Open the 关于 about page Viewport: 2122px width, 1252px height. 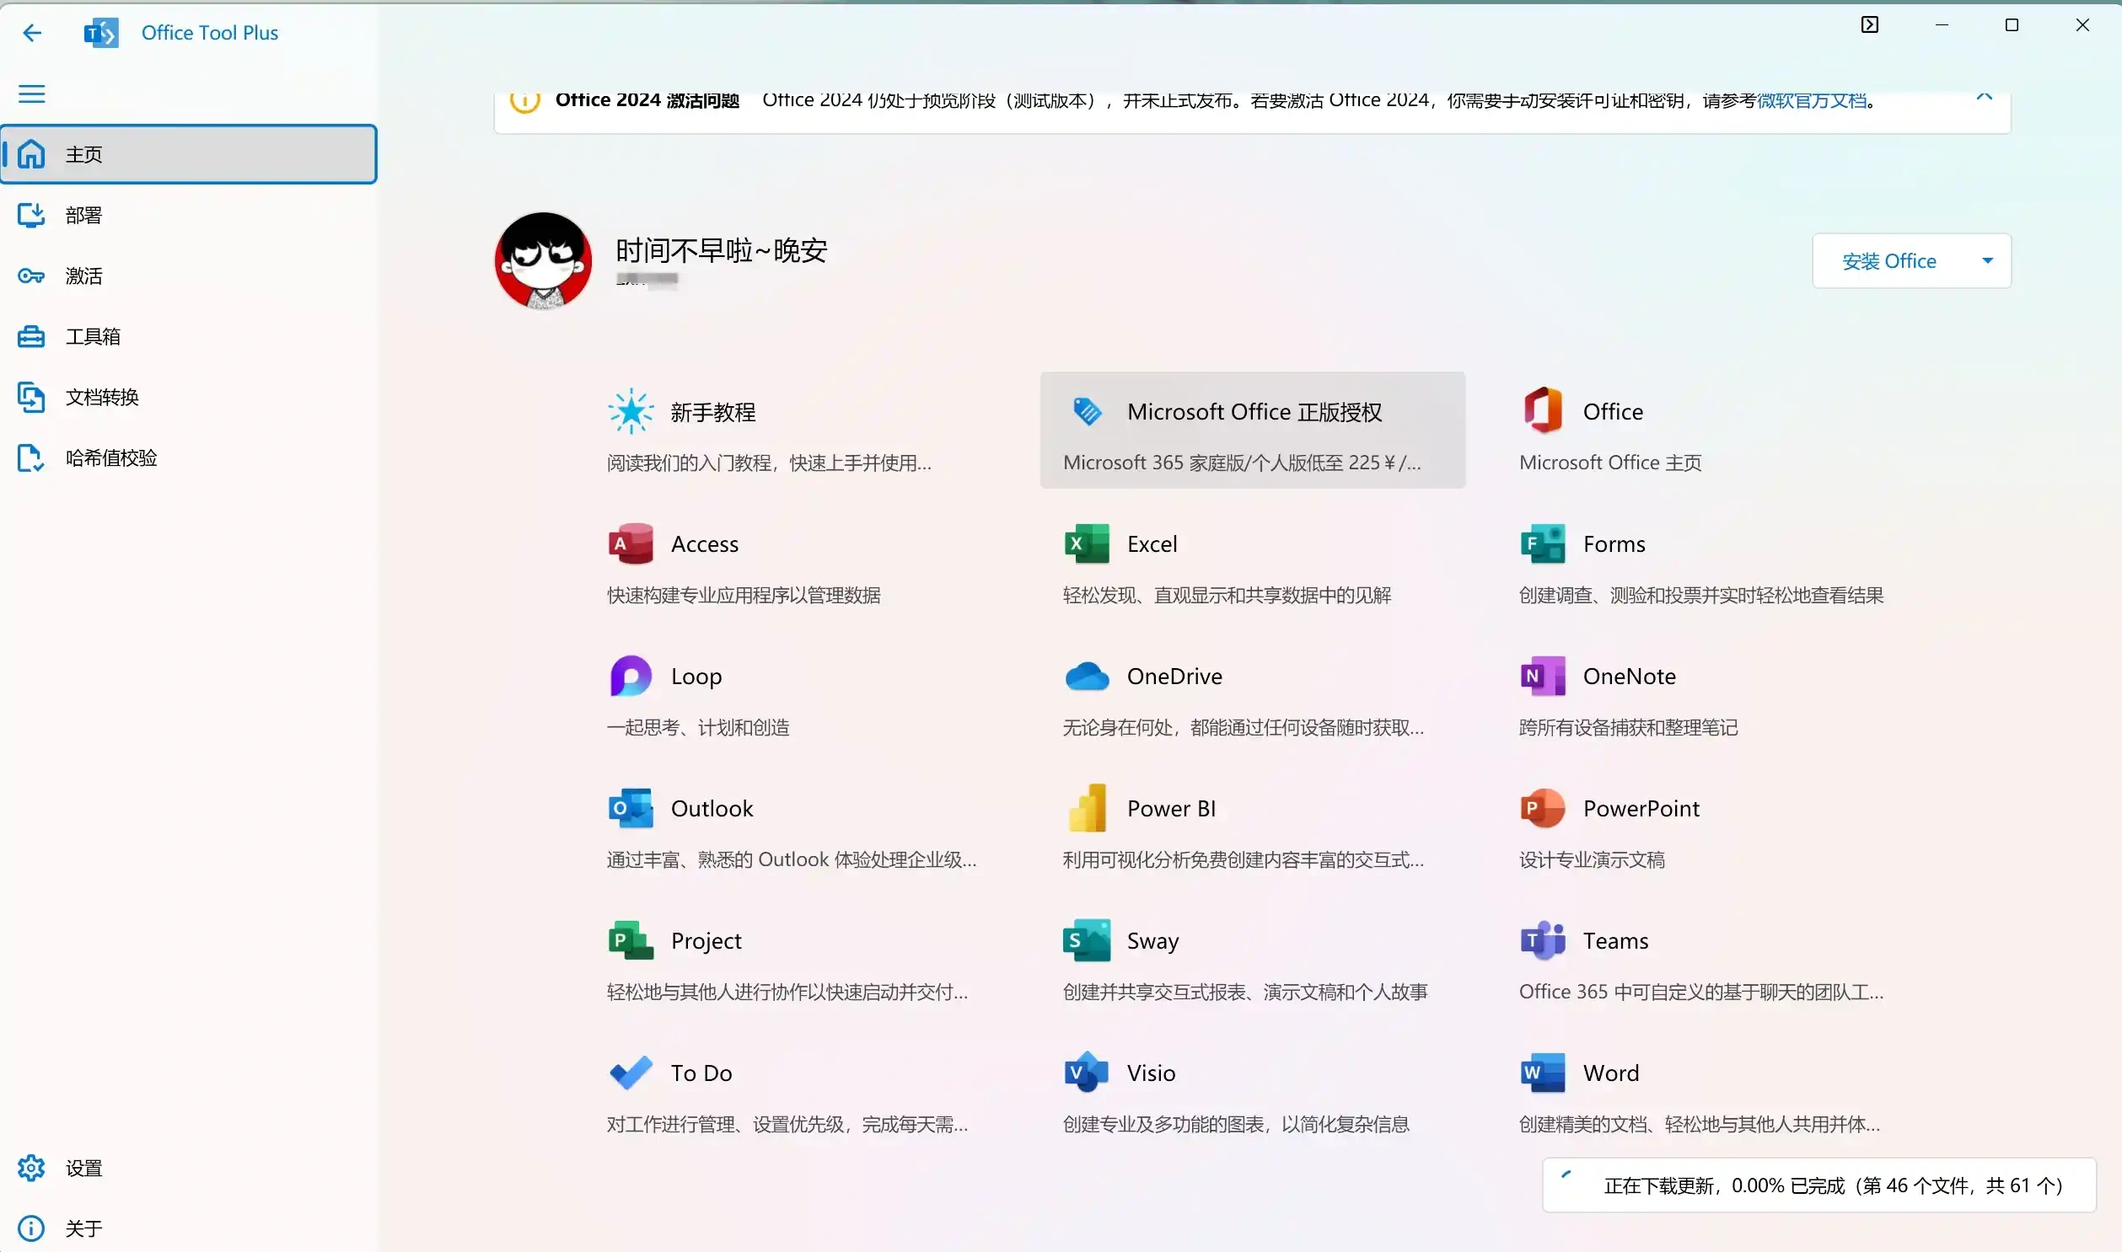pyautogui.click(x=189, y=1229)
